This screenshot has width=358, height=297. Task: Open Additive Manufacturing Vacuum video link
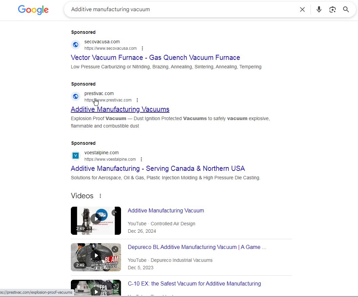[x=166, y=210]
